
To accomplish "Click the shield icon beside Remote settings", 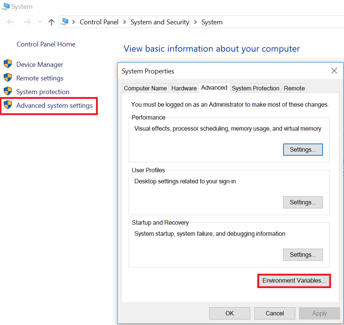I will click(8, 77).
